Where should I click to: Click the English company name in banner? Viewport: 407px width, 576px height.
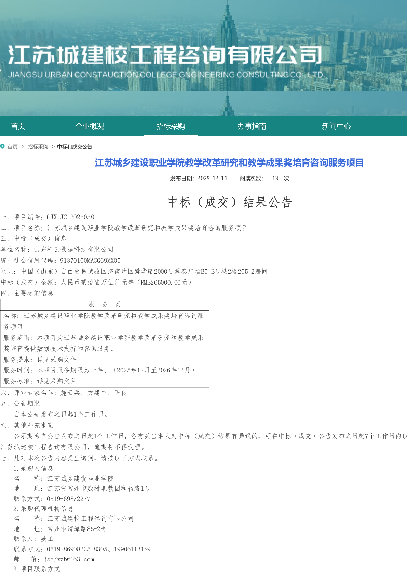pos(166,75)
